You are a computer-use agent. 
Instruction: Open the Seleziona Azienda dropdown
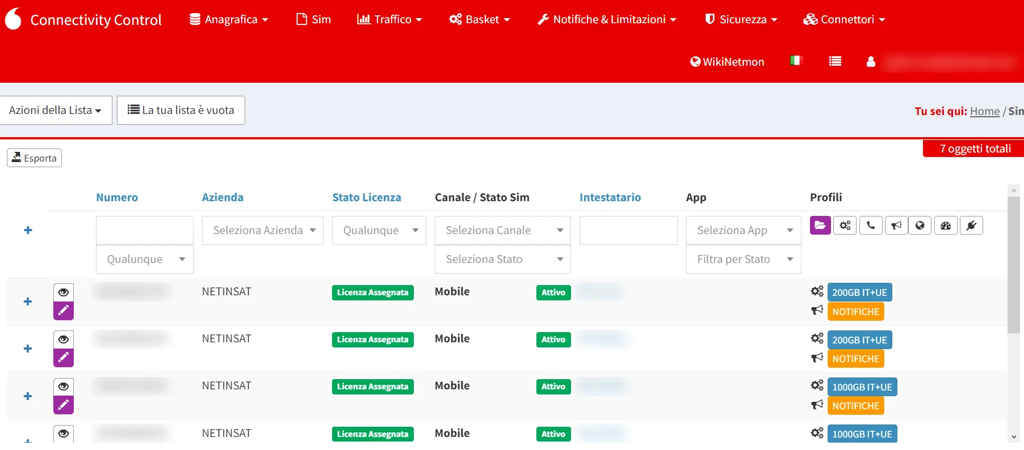(263, 230)
